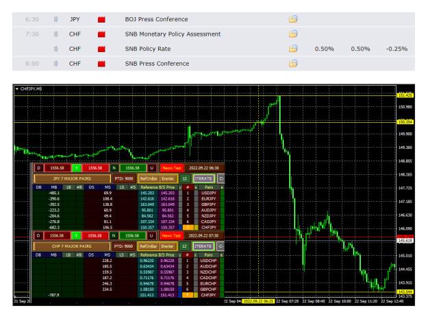Click red impact icon for SNB Policy Rate
428x319 pixels.
101,49
